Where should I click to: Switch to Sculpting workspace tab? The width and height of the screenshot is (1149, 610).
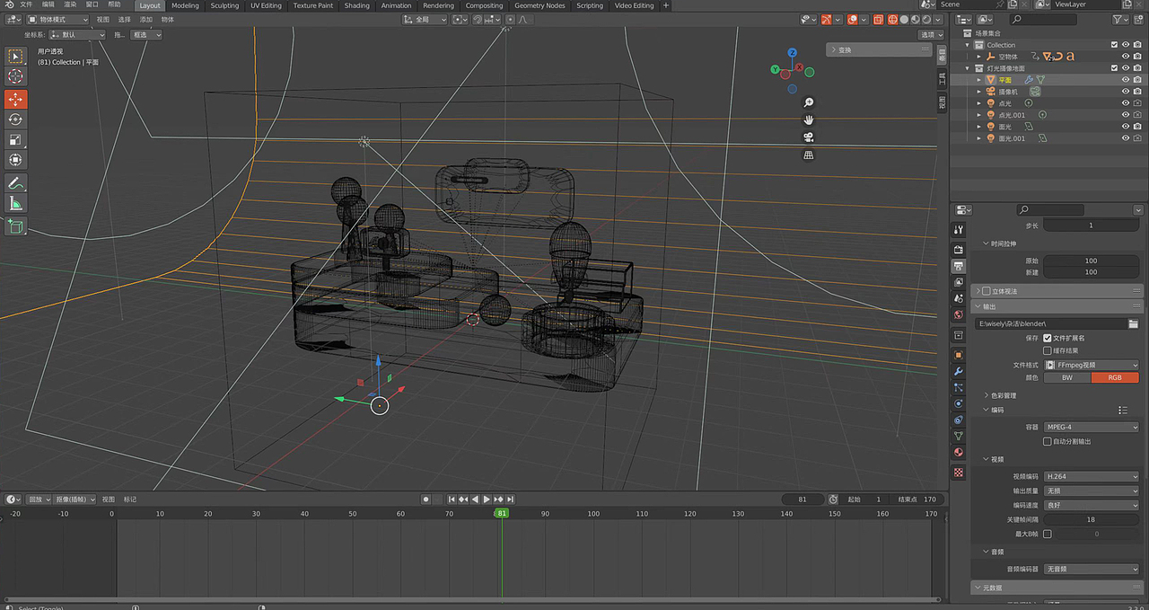coord(224,5)
